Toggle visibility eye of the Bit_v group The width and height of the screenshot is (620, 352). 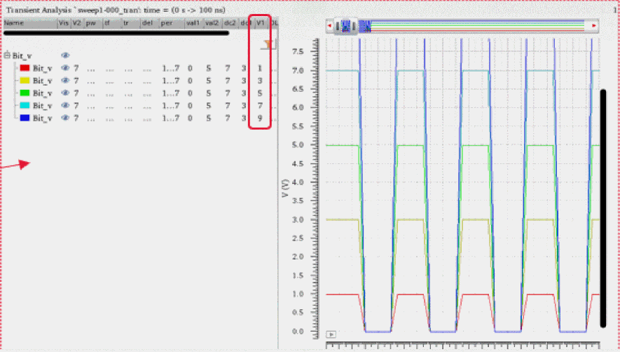(65, 55)
